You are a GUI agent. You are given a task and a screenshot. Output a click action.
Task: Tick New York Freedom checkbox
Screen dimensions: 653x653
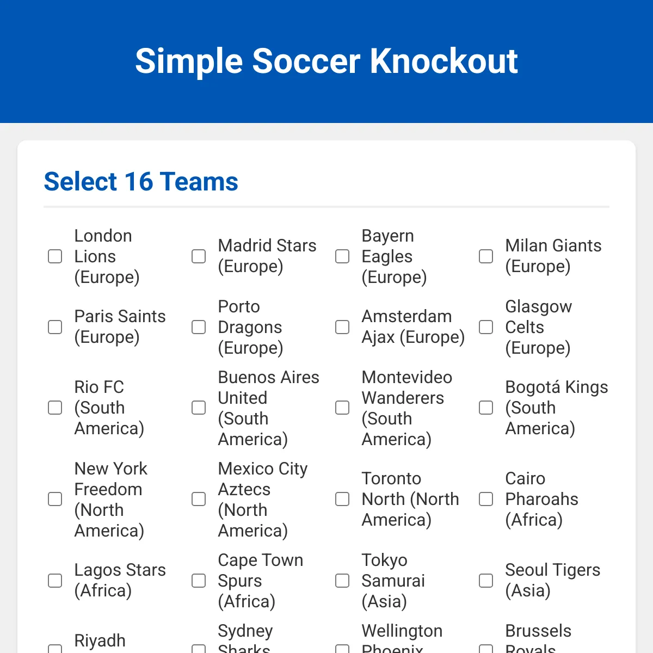55,499
